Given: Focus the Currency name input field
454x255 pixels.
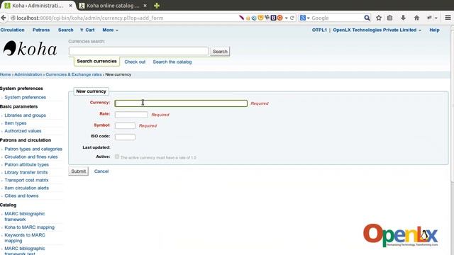Looking at the screenshot, I should coord(181,103).
